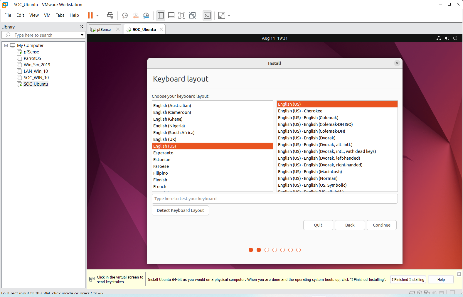463x297 pixels.
Task: Choose English (Australian) layout
Action: (212, 106)
